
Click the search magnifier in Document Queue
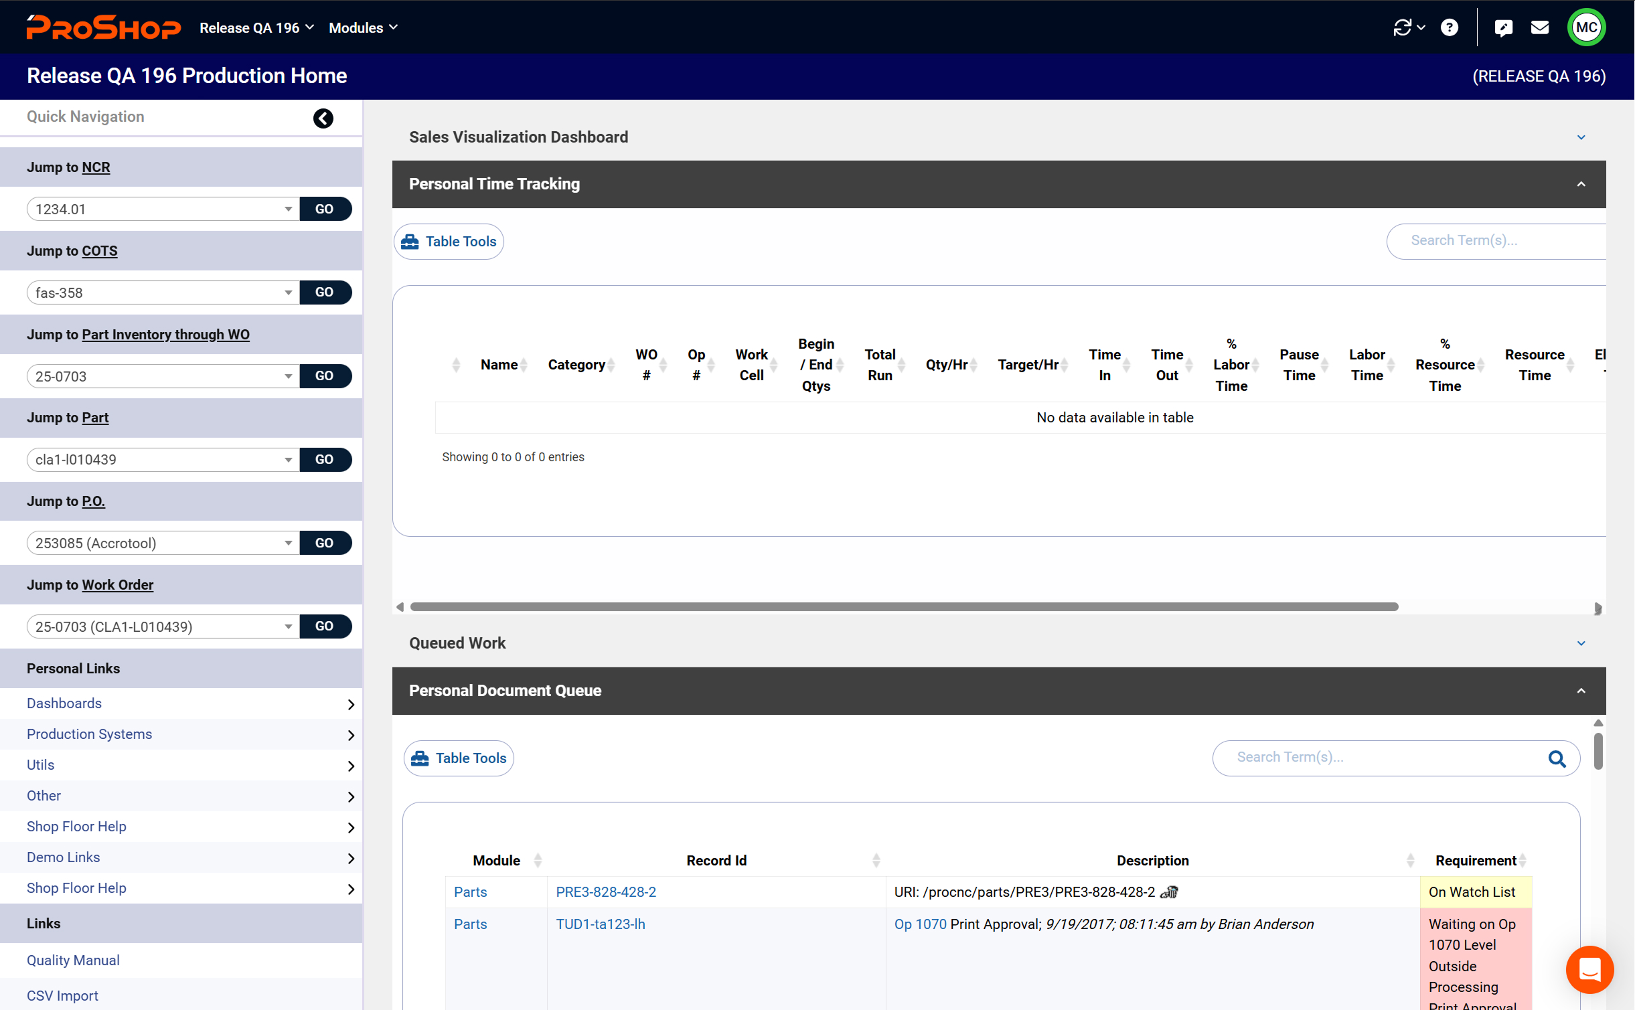(x=1557, y=758)
